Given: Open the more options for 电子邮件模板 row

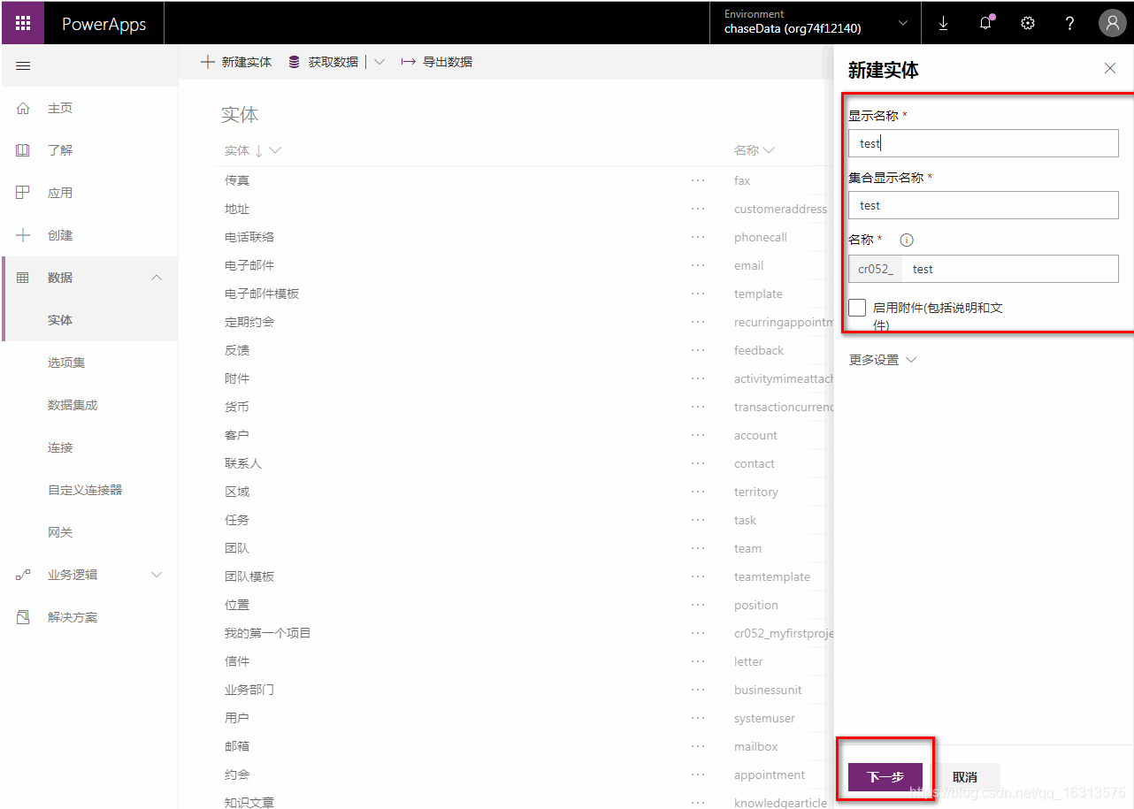Looking at the screenshot, I should pos(698,294).
